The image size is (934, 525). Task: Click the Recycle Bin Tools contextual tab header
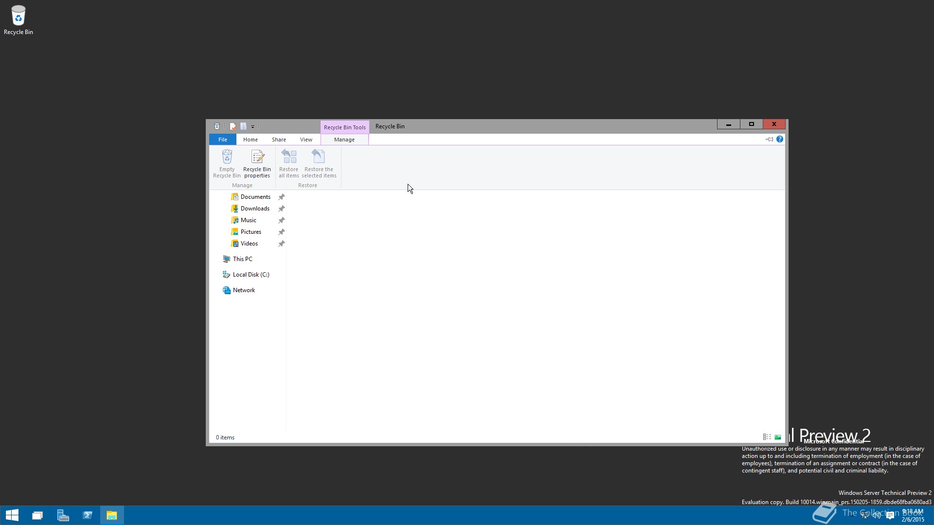point(344,127)
